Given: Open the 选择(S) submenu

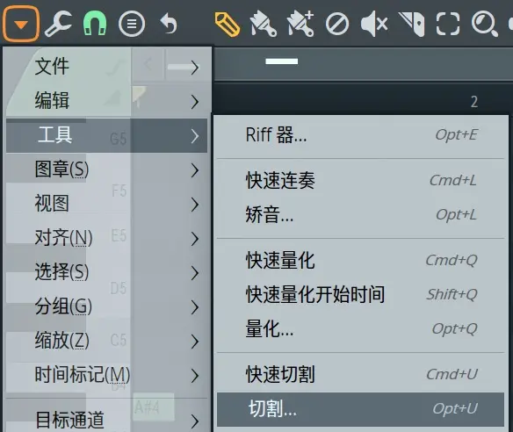Looking at the screenshot, I should click(x=106, y=273).
